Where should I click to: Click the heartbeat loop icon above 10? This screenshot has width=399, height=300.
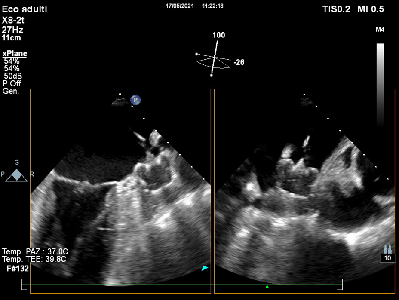387,249
